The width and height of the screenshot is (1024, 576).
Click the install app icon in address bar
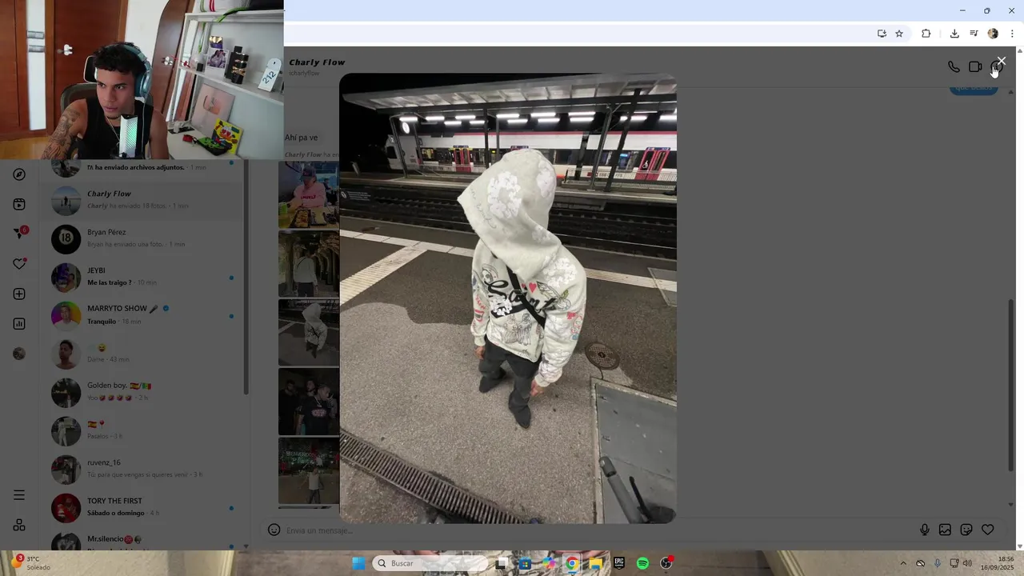pyautogui.click(x=882, y=34)
